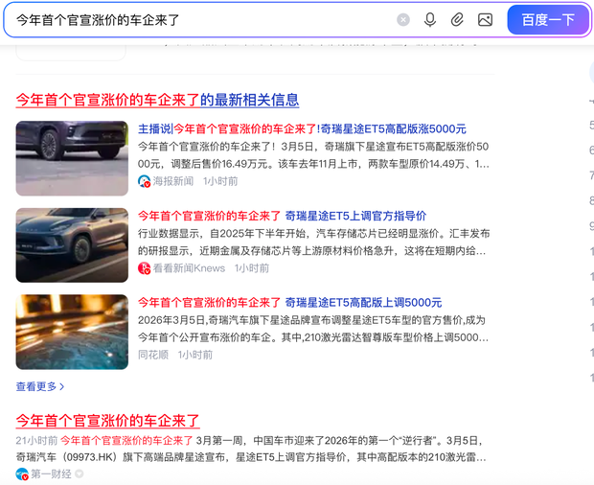Click the 百度一下 search button
This screenshot has height=485, width=594.
[548, 20]
